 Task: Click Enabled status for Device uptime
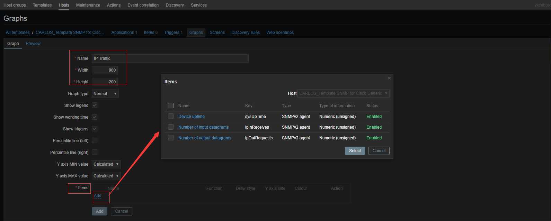(374, 117)
